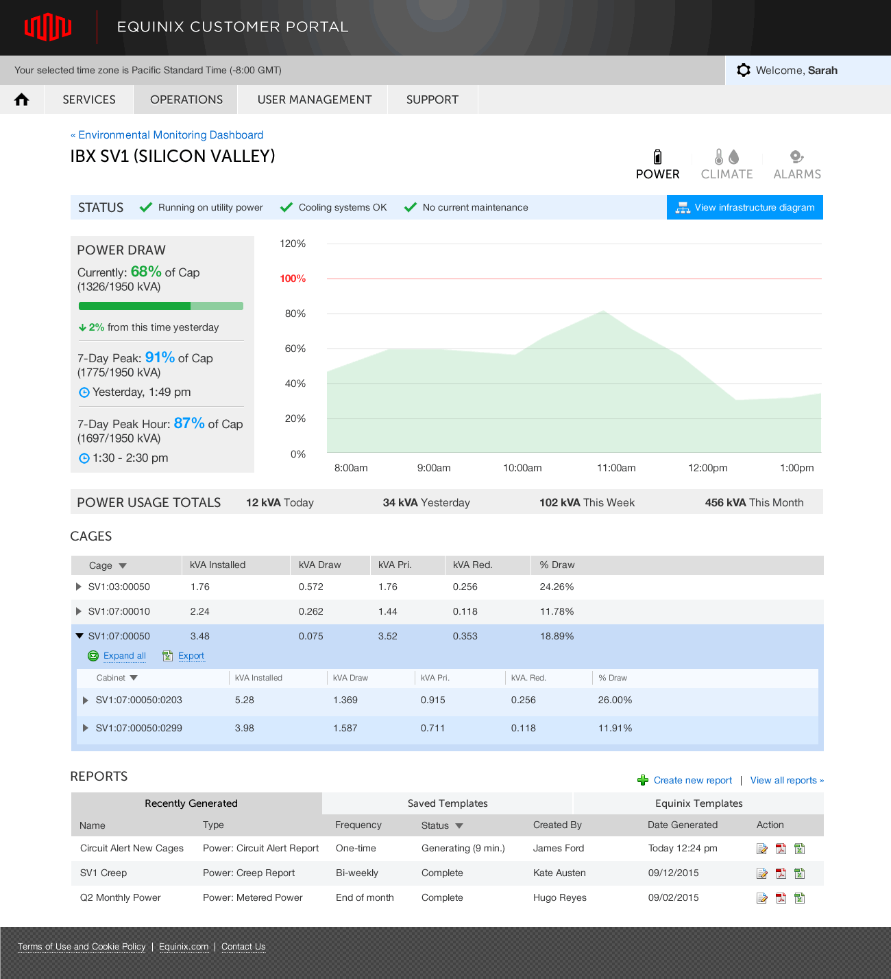Viewport: 891px width, 979px height.
Task: Export Q2 Monthly Power to Excel
Action: (x=799, y=898)
